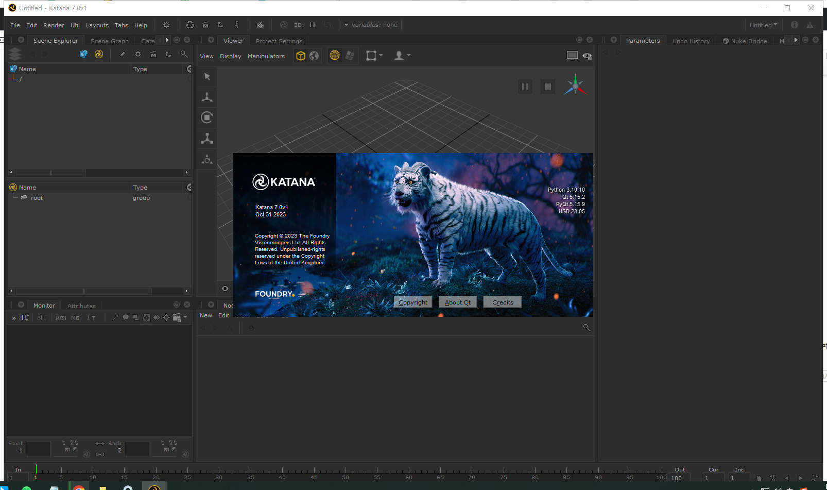827x490 pixels.
Task: Click the Node Graph magnifier search icon
Action: pos(587,328)
